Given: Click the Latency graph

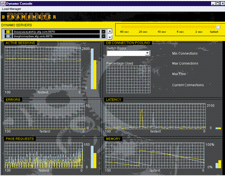Looking at the screenshot, I should click(x=155, y=116).
